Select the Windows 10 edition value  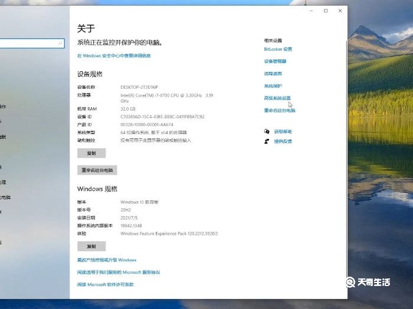139,202
